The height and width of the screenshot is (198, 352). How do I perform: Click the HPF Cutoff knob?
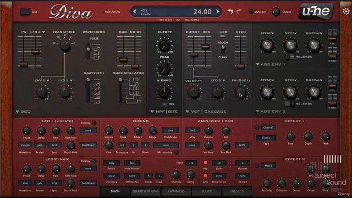point(164,45)
